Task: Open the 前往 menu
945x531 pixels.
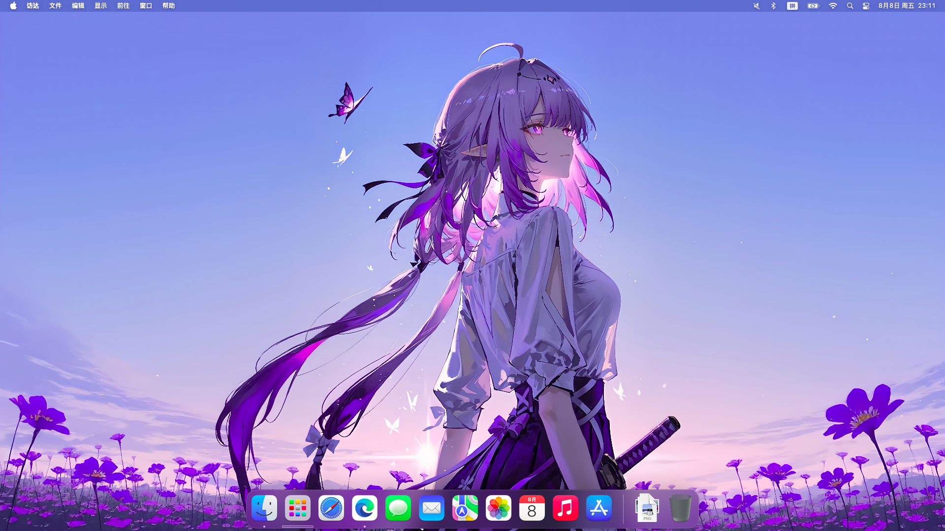Action: [x=124, y=6]
